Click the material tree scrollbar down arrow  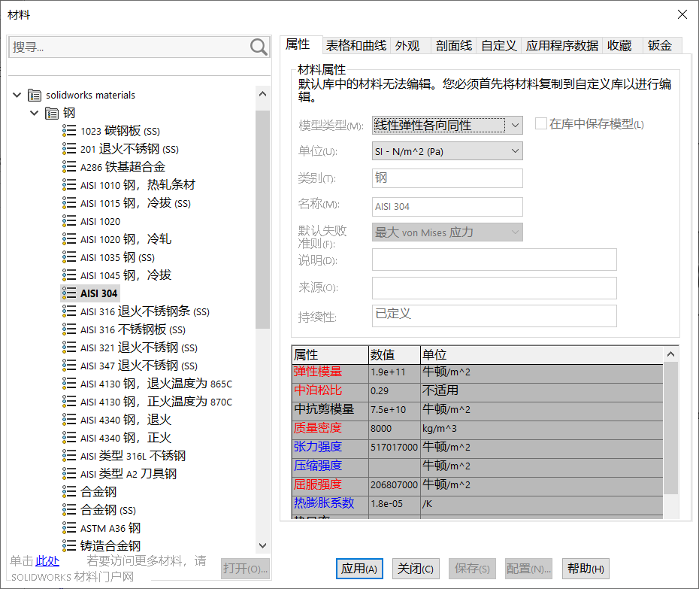point(262,545)
